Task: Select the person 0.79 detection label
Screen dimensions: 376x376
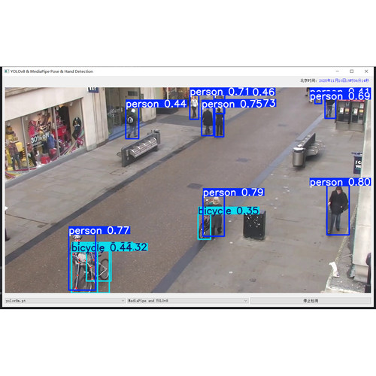Action: (x=233, y=193)
